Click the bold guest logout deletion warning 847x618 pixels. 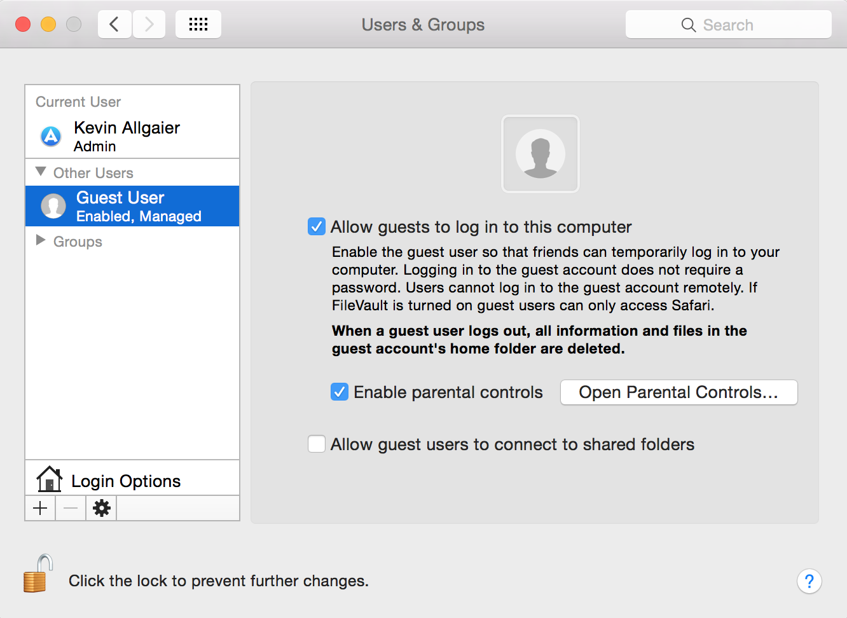(539, 340)
